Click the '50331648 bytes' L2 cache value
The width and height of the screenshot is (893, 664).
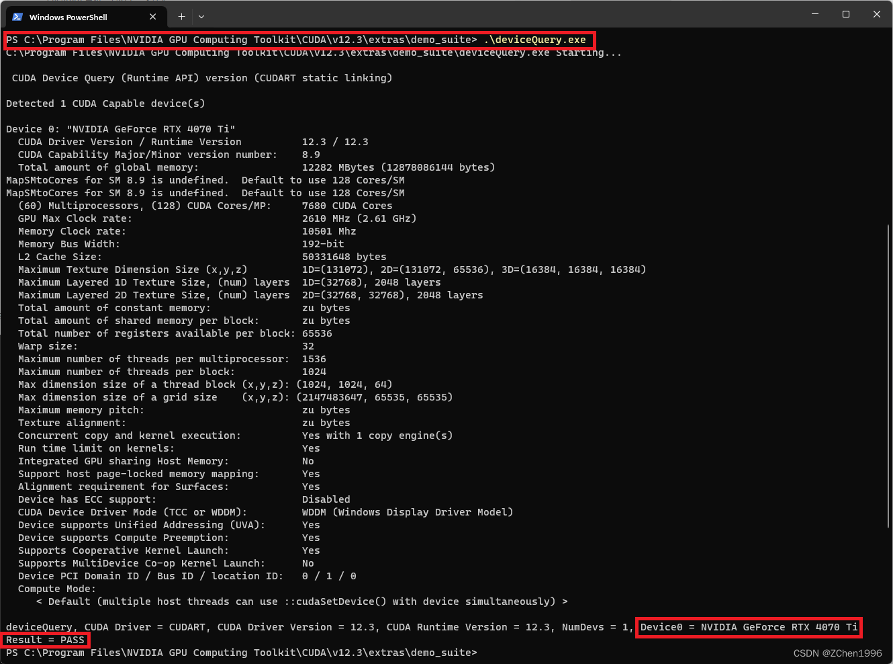pyautogui.click(x=344, y=257)
